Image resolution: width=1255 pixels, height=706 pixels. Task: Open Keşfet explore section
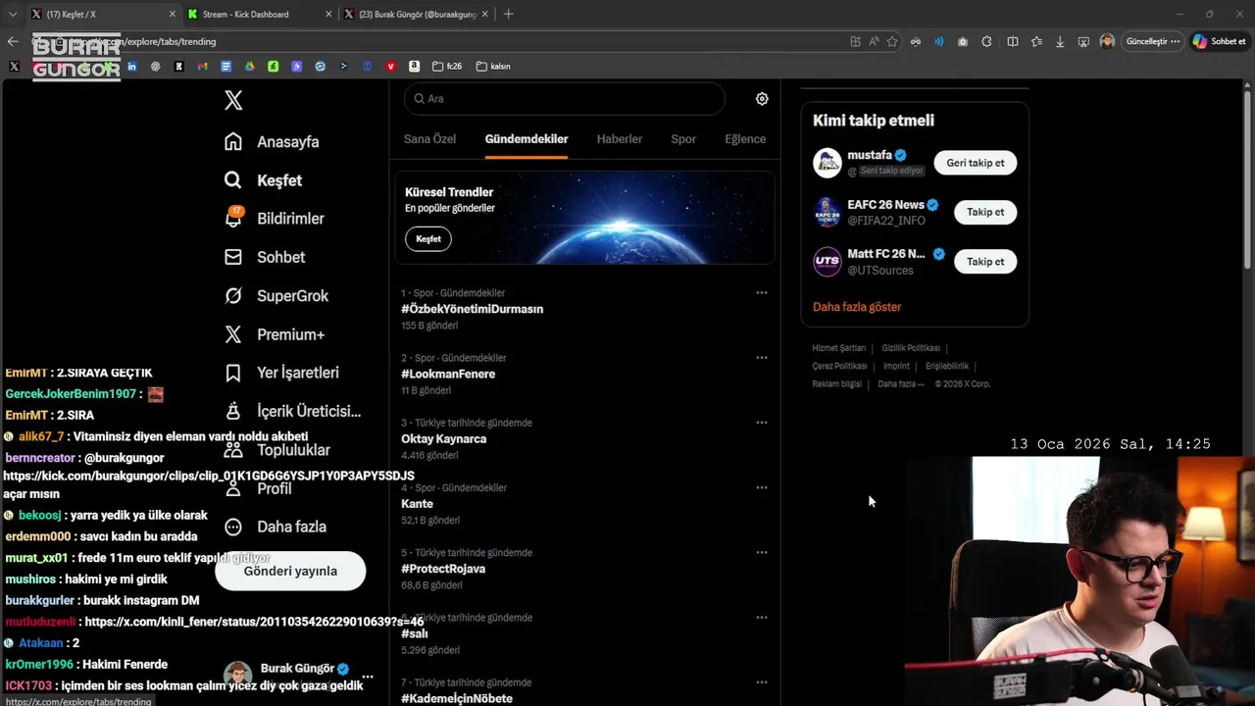(x=263, y=180)
